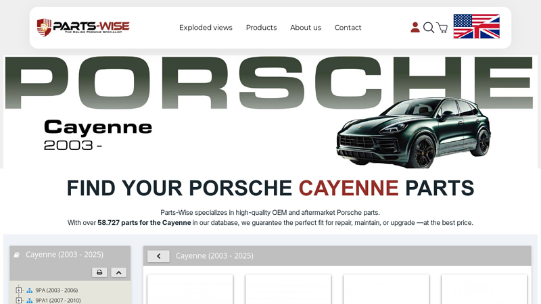Click the 'Cayenne' model title in banner

coord(98,127)
